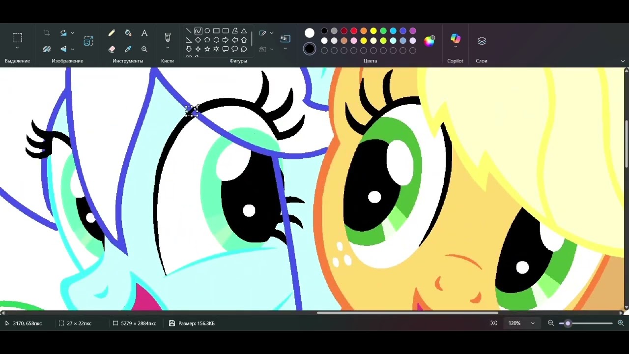Choose the Triangle shape
629x354 pixels.
[x=244, y=30]
